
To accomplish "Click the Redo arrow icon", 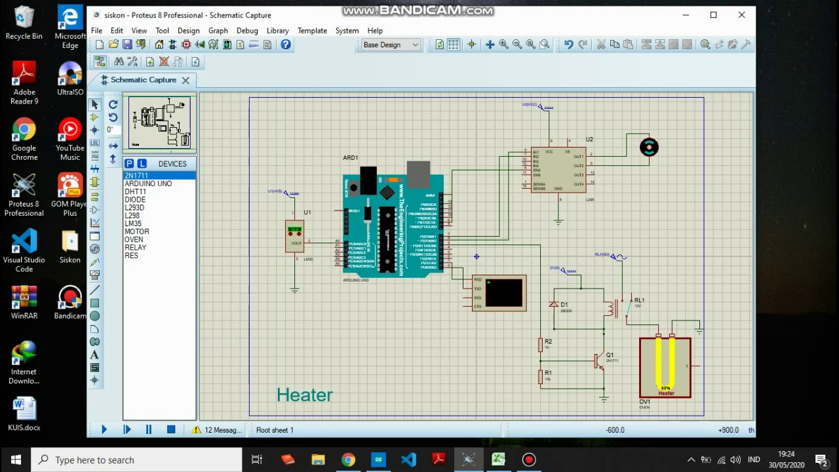I will 582,45.
